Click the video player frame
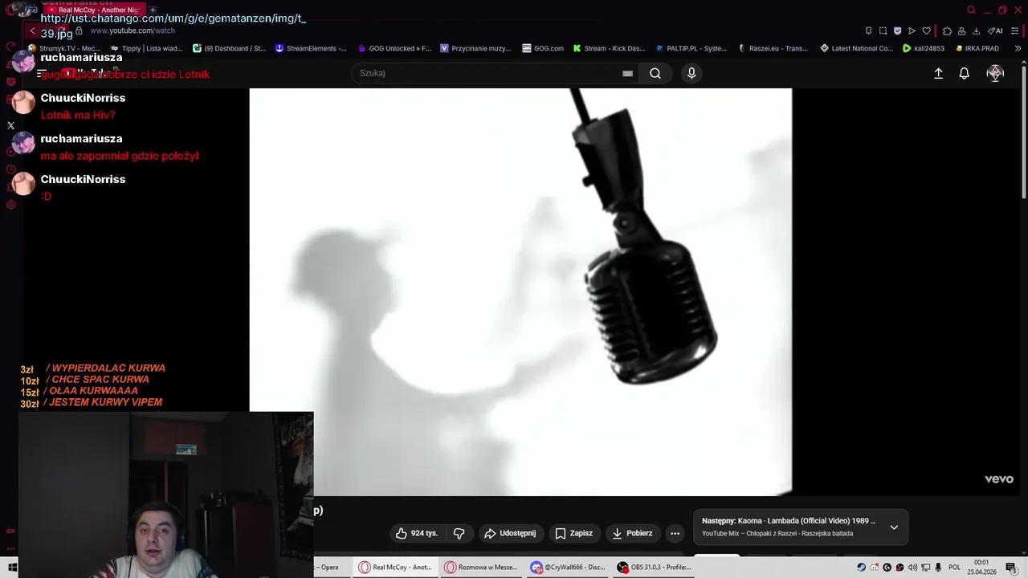Viewport: 1028px width, 578px height. click(520, 291)
